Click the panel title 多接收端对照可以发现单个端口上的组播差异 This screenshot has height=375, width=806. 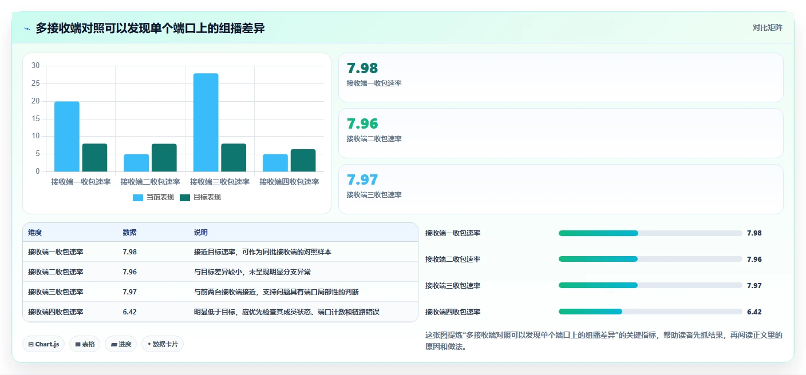pyautogui.click(x=150, y=28)
